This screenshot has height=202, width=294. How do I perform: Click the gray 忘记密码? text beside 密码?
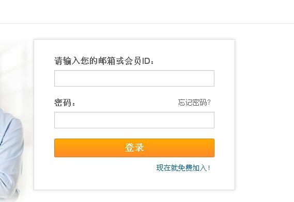pyautogui.click(x=194, y=103)
